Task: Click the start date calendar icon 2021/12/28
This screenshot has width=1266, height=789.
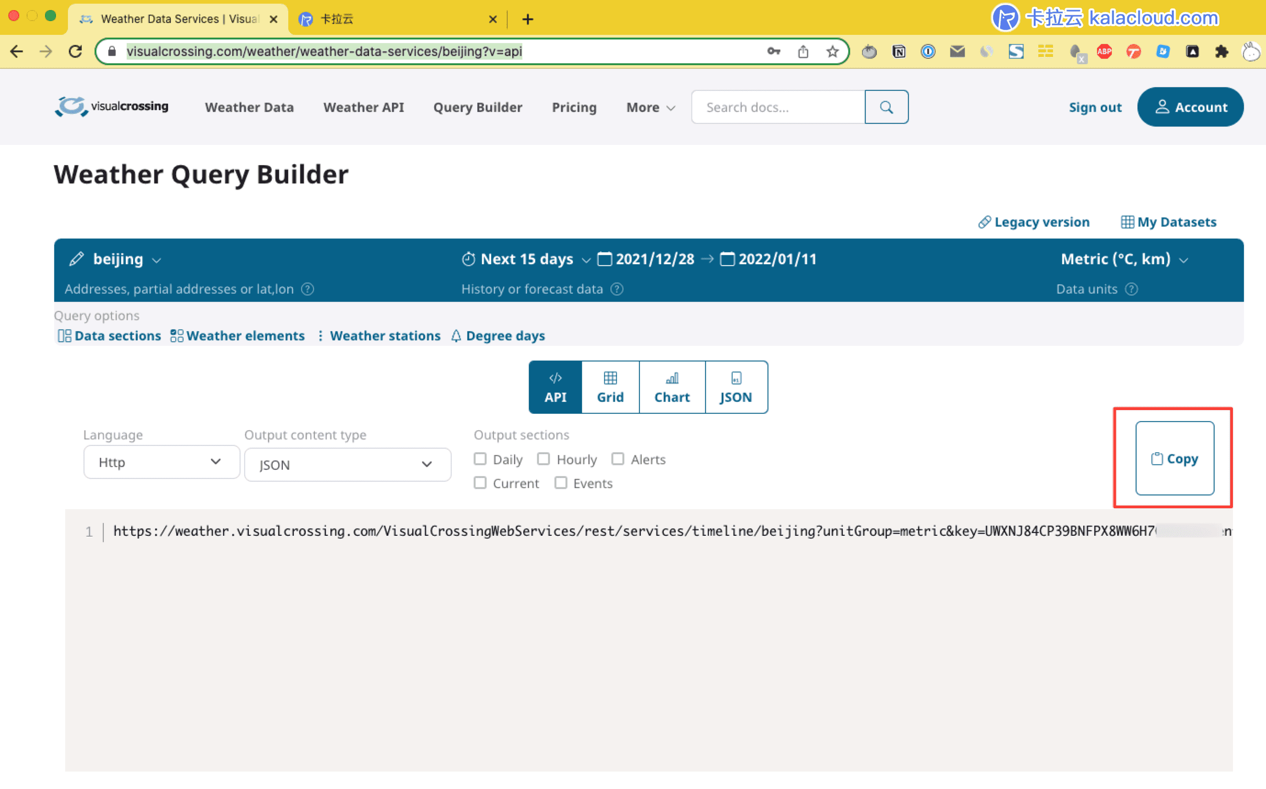Action: tap(604, 259)
